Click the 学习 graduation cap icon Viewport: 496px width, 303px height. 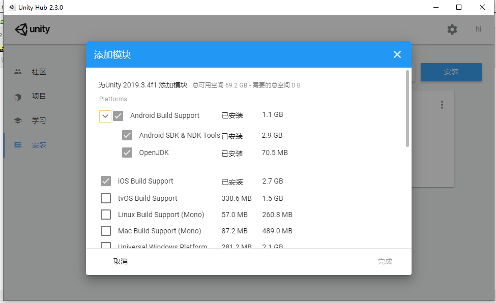pyautogui.click(x=18, y=120)
